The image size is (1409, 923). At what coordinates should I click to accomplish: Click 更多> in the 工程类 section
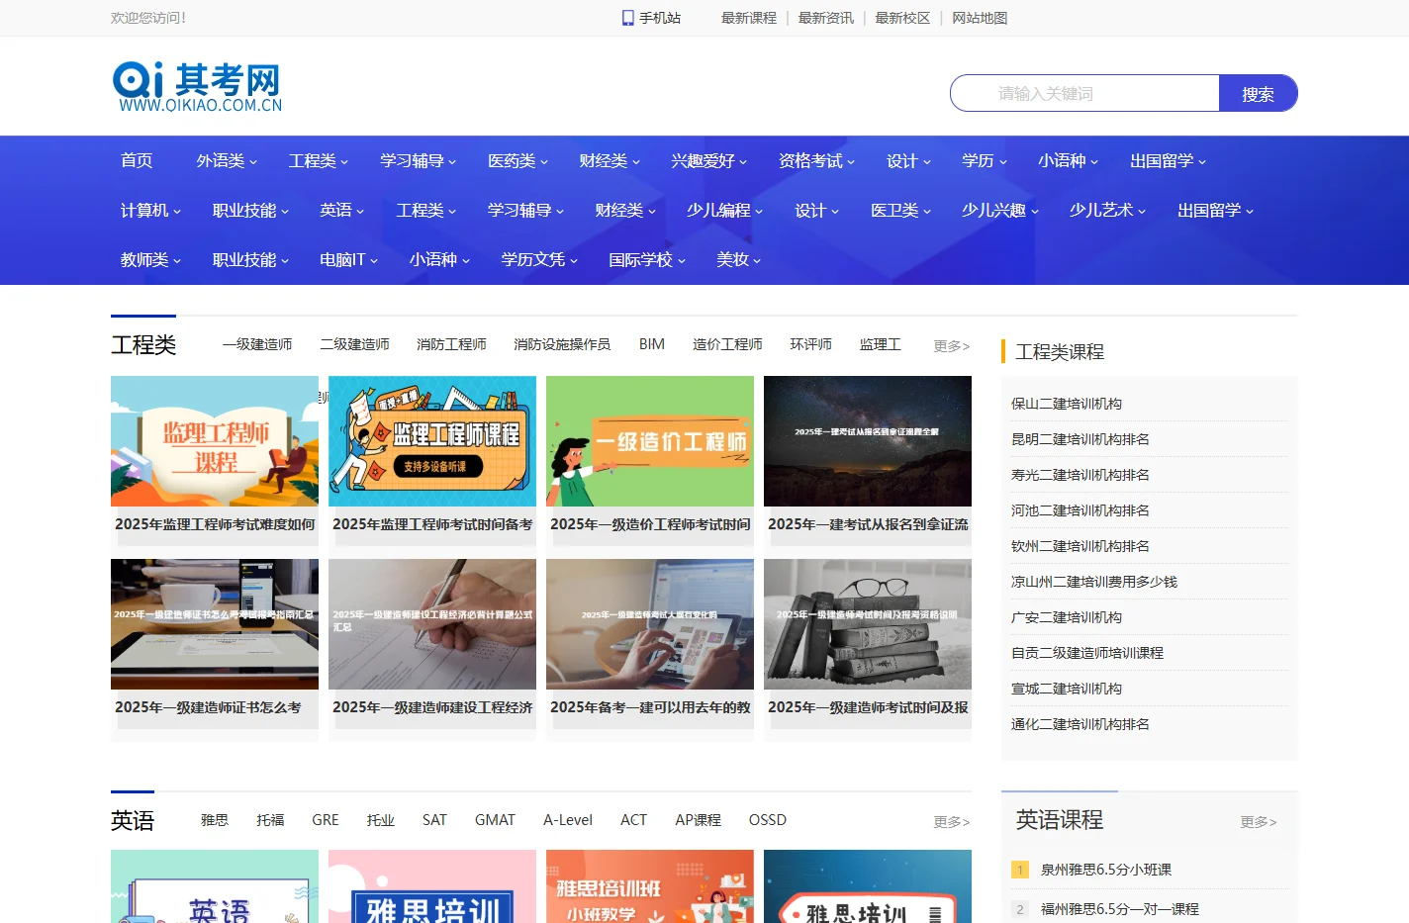pyautogui.click(x=952, y=346)
